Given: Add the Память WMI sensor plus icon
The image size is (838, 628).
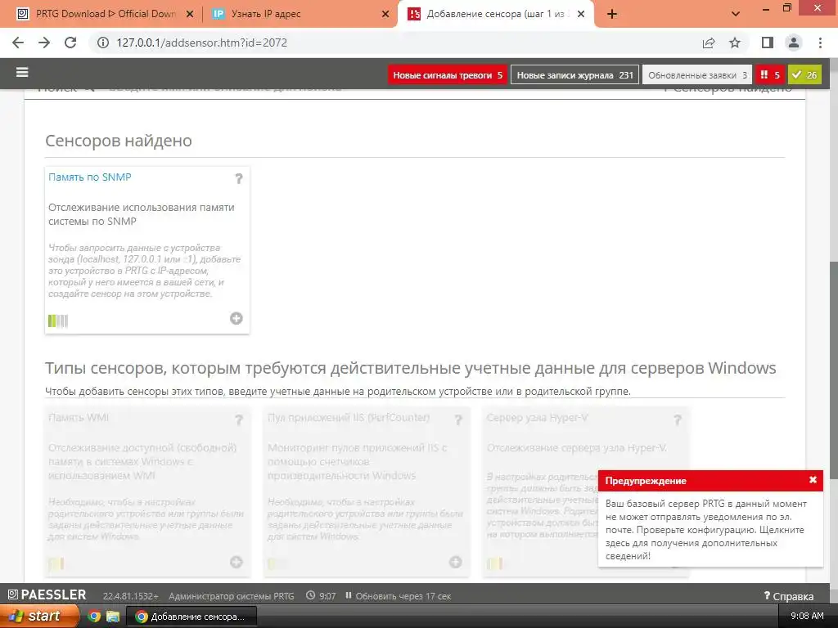Looking at the screenshot, I should [237, 562].
